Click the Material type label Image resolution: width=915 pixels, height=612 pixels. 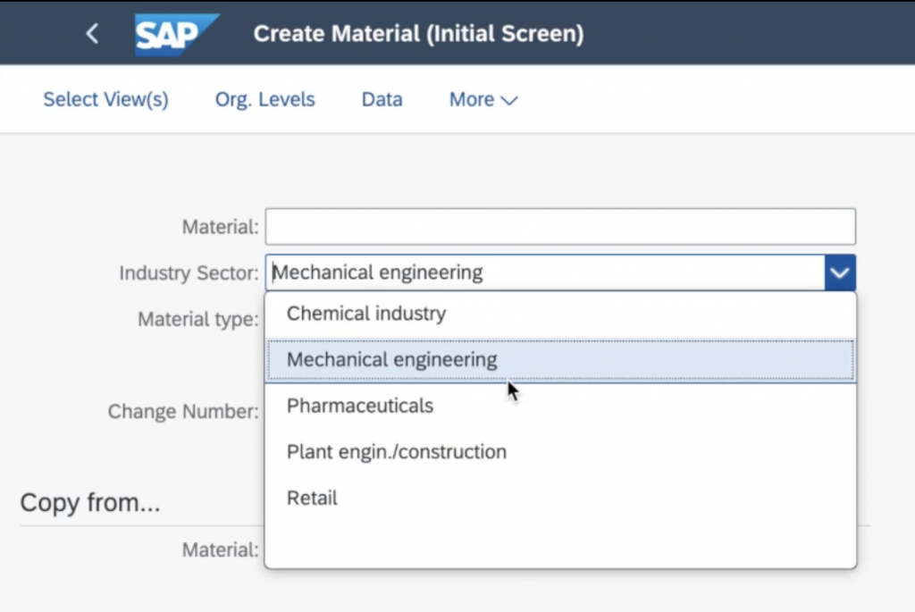pos(197,319)
